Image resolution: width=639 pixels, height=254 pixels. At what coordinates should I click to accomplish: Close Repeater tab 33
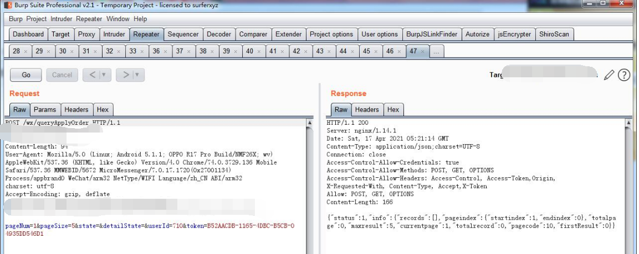point(142,51)
